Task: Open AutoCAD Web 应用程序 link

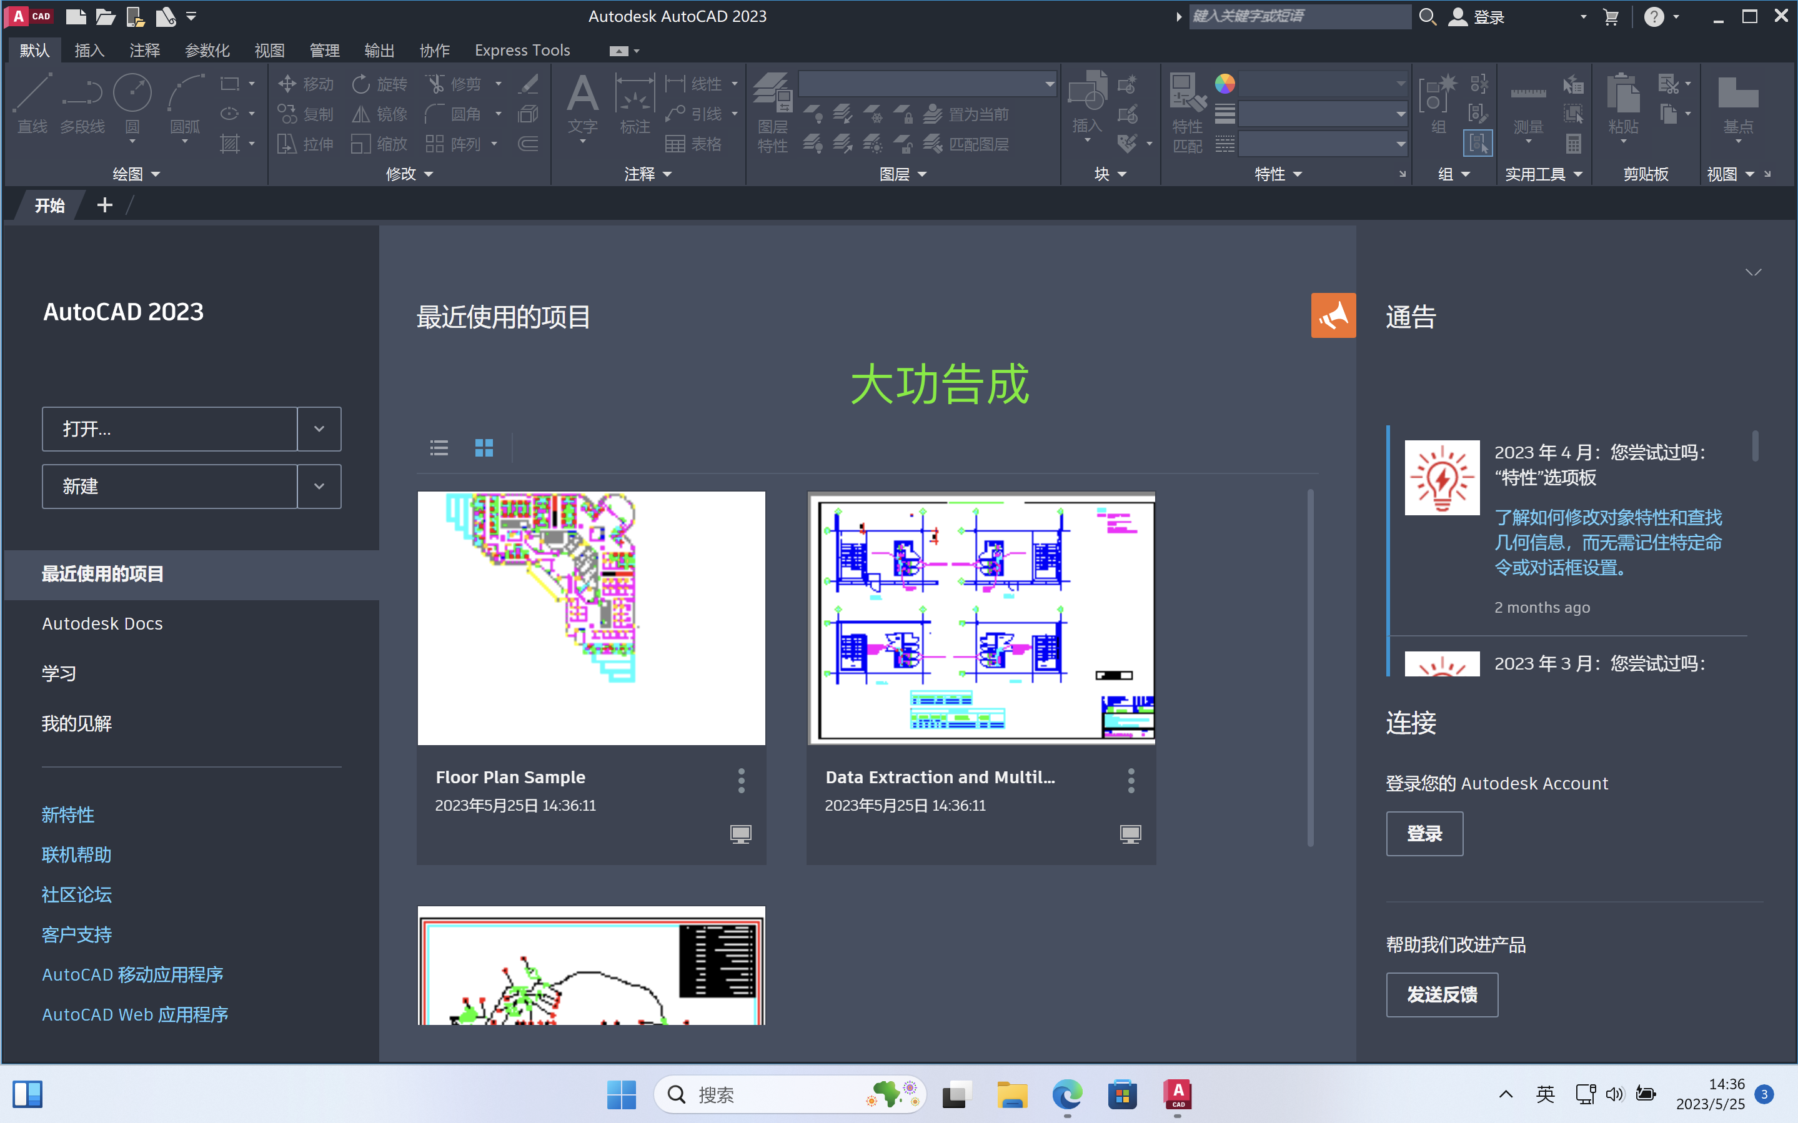Action: click(135, 1014)
